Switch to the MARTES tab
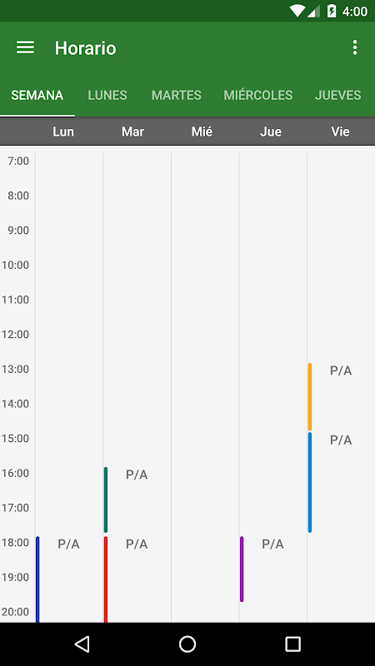Image resolution: width=375 pixels, height=666 pixels. (177, 95)
